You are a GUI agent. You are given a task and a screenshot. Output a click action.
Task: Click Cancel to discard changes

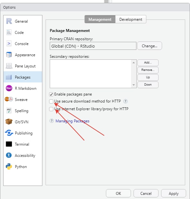pos(146,194)
